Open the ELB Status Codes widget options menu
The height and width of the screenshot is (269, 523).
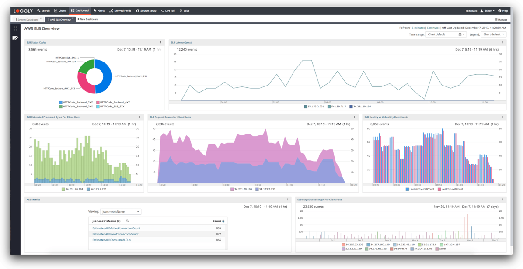(160, 42)
